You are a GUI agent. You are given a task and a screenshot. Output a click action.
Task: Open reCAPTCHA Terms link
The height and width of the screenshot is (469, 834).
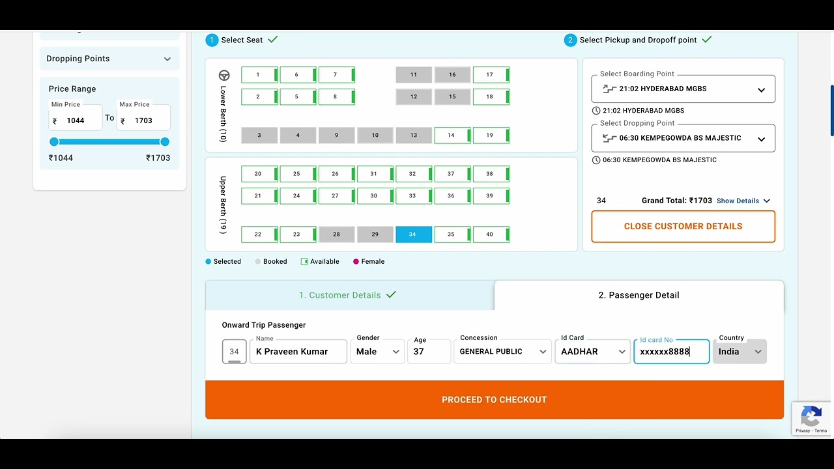tap(820, 431)
